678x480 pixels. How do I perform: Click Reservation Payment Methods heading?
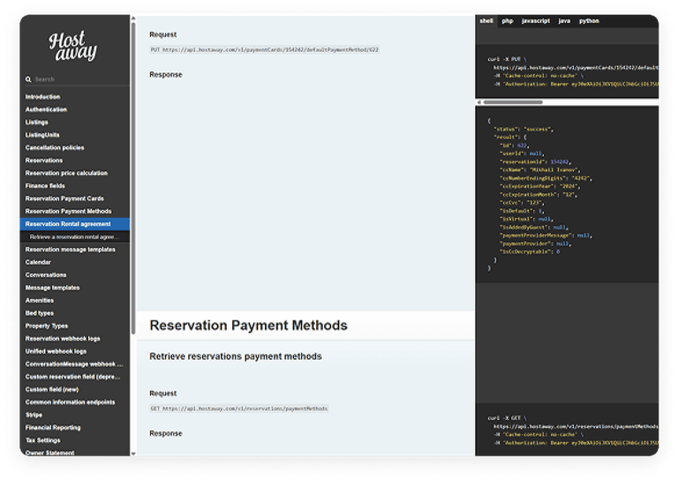(249, 326)
